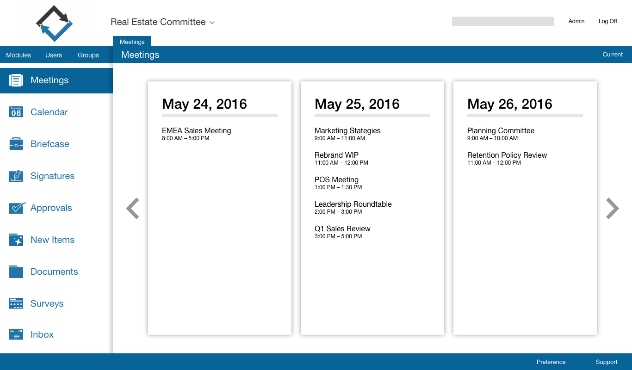Open the Retention Policy Review meeting

tap(507, 155)
